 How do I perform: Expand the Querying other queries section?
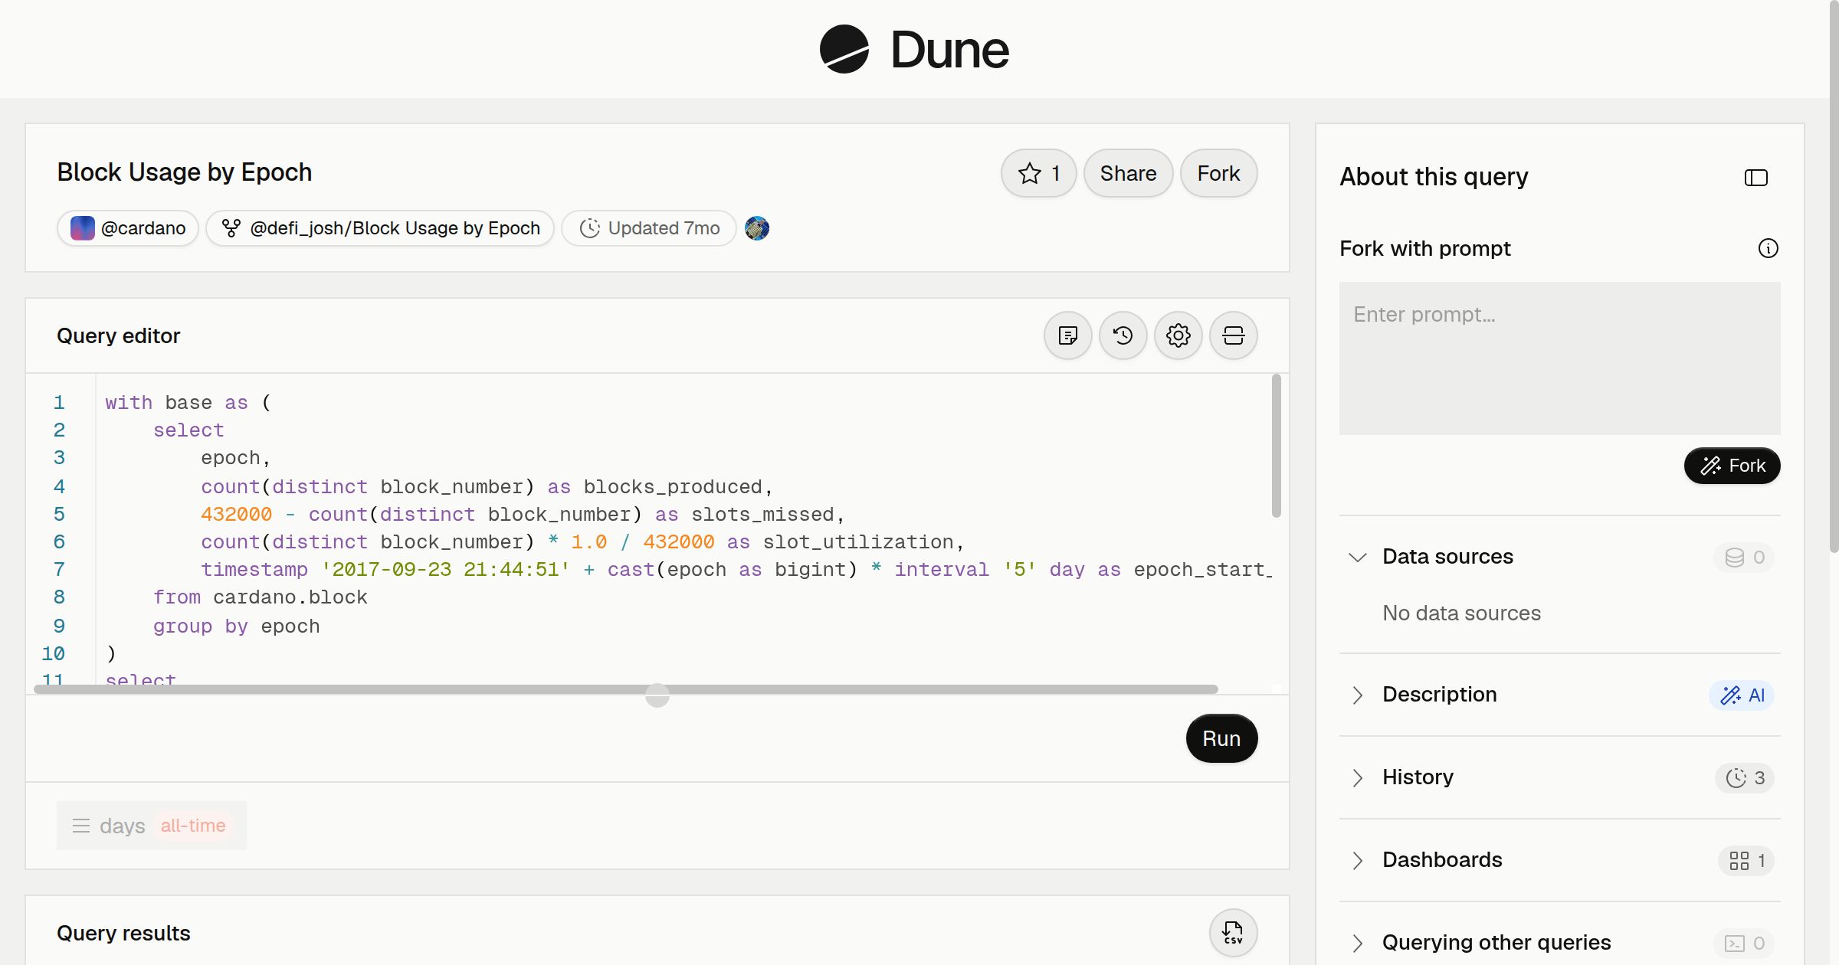(1358, 943)
